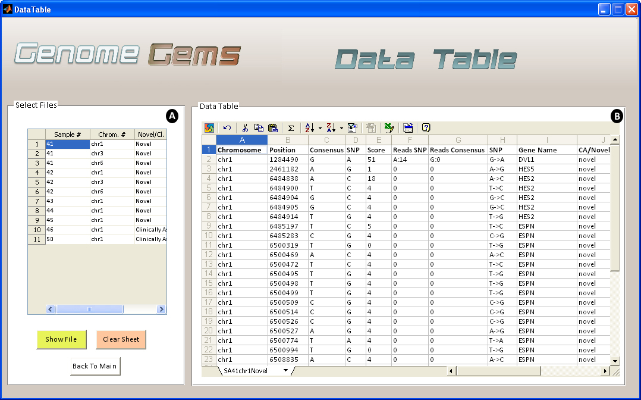Click the Copy icon in toolbar

(259, 128)
